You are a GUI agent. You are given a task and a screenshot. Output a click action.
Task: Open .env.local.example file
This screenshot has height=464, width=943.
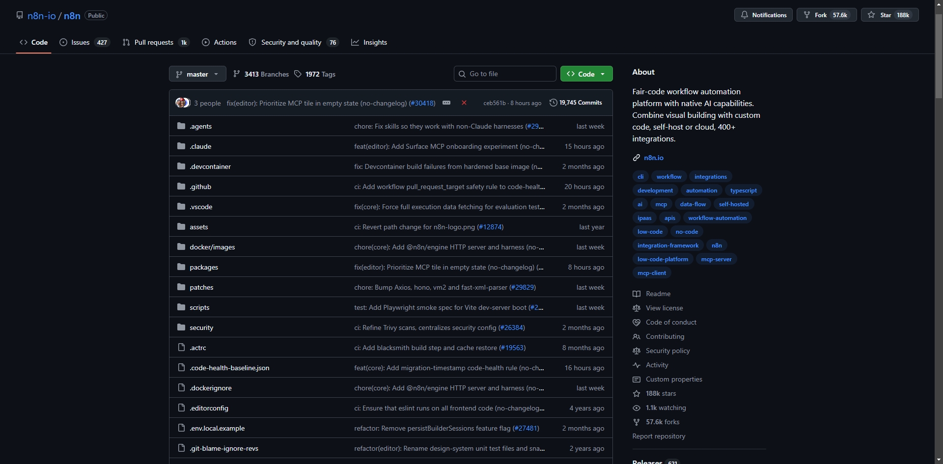[x=217, y=428]
